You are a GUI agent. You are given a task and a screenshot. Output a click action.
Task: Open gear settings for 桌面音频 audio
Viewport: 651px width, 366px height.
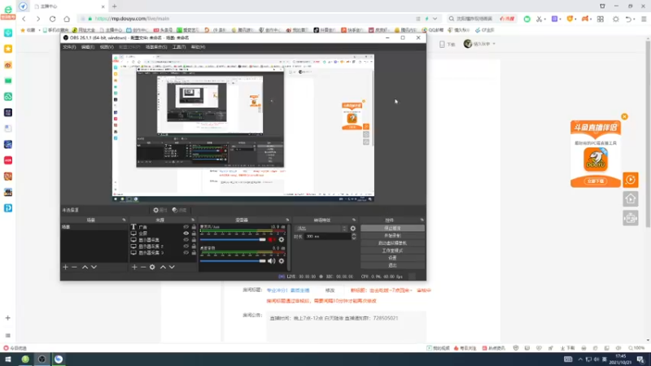282,261
